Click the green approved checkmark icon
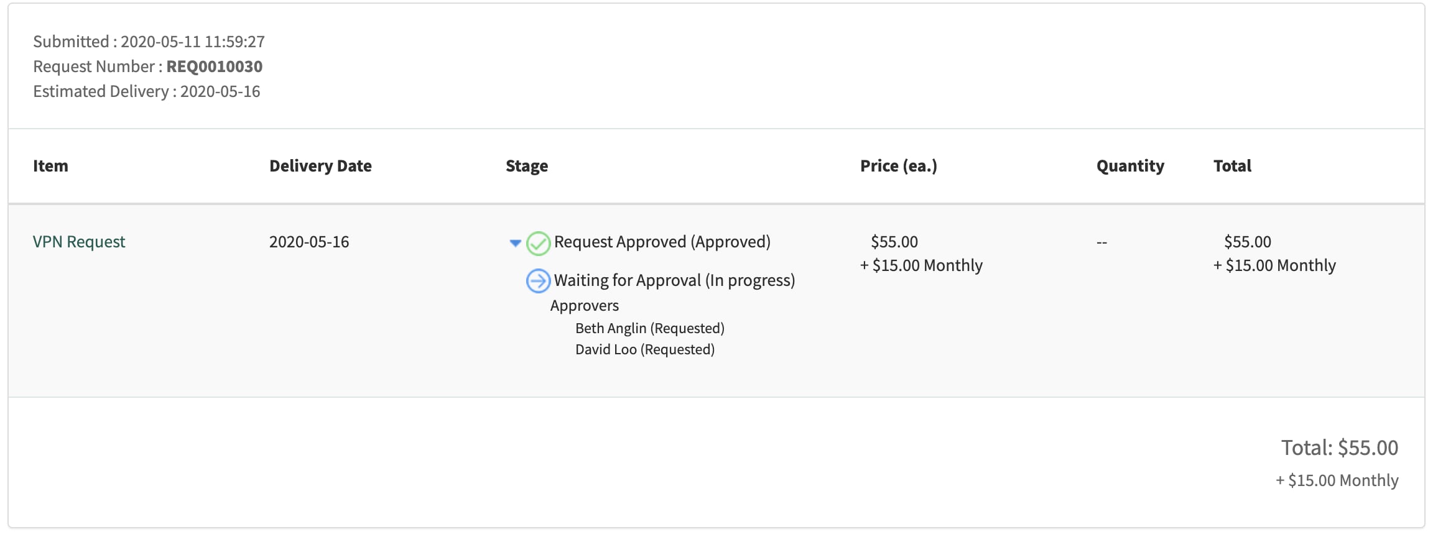 tap(538, 243)
